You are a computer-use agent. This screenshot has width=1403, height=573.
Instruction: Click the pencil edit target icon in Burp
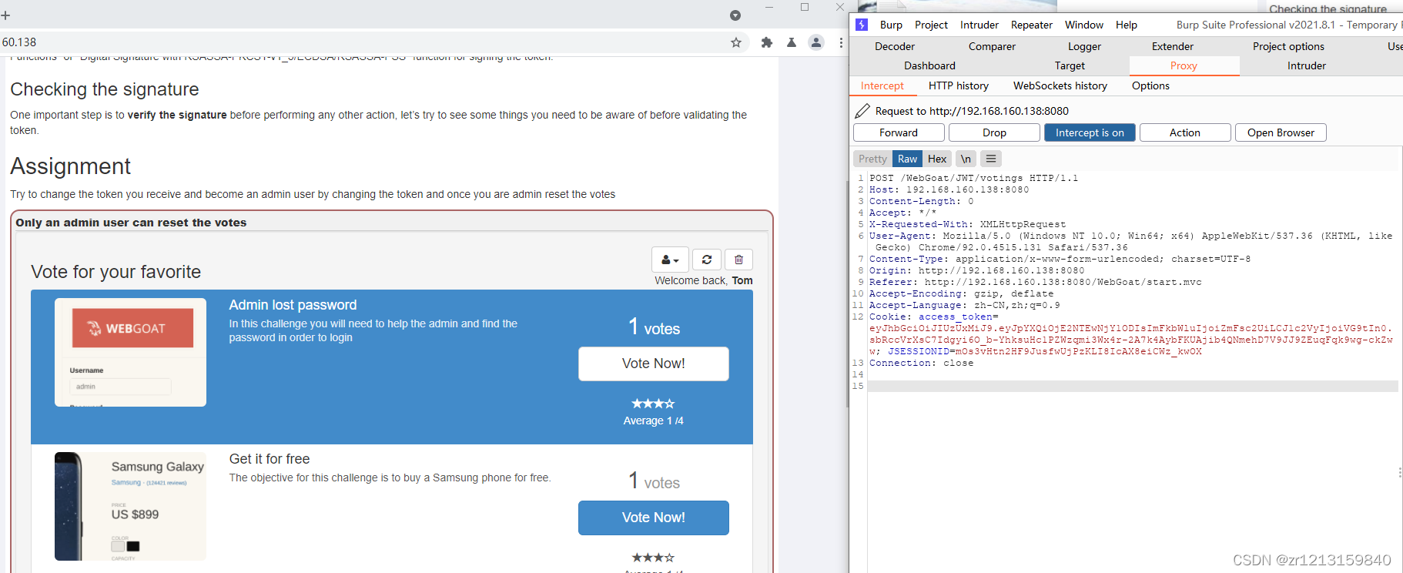[862, 111]
